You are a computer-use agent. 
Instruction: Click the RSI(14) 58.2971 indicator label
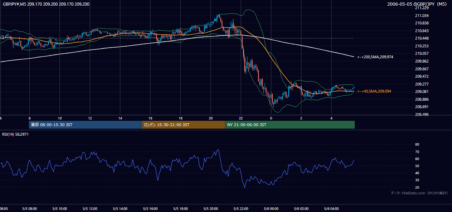pyautogui.click(x=15, y=134)
